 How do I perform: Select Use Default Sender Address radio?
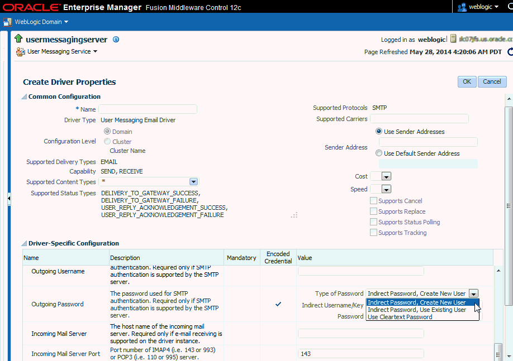378,153
